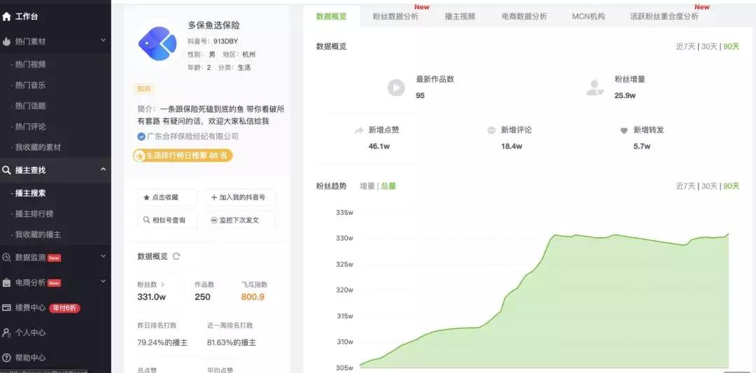
Task: Go to 播主排行榜 in sidebar
Action: (x=34, y=214)
